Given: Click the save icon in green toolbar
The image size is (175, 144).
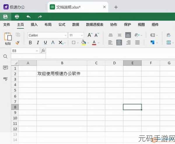Looking at the screenshot, I should point(5,17).
